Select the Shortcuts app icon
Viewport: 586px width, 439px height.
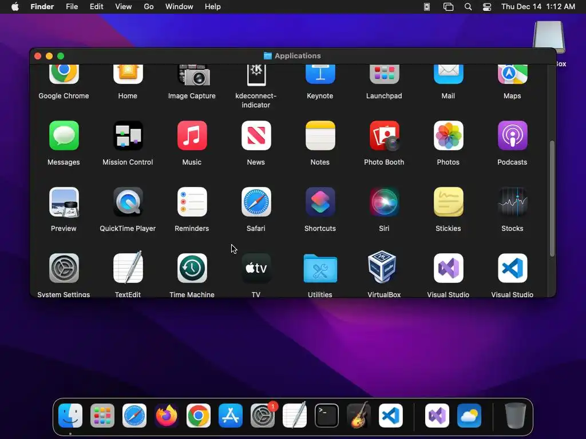(x=320, y=202)
